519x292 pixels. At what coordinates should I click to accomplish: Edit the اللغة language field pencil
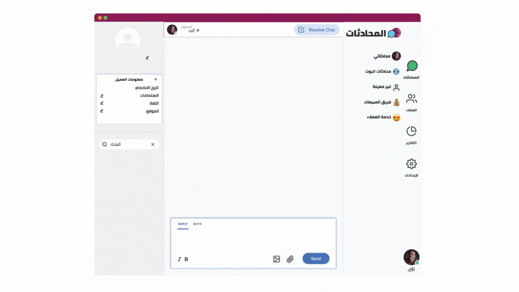tap(102, 103)
